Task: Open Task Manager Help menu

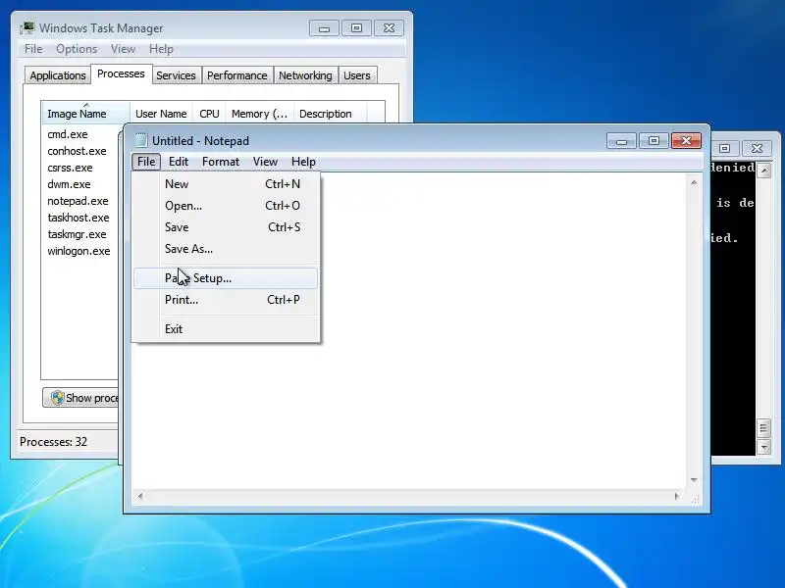Action: tap(161, 49)
